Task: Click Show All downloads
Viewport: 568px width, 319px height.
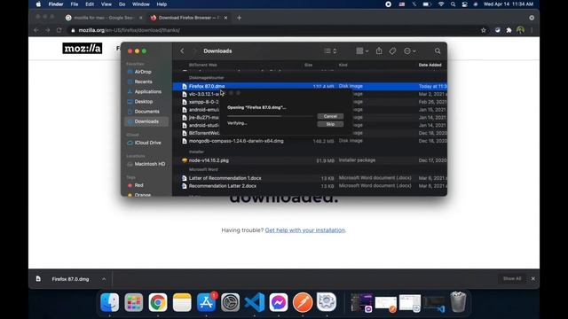Action: 512,278
